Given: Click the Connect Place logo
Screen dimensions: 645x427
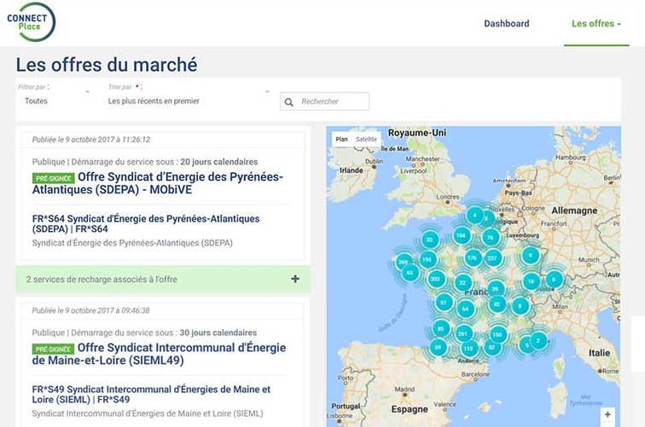Looking at the screenshot, I should (x=31, y=22).
